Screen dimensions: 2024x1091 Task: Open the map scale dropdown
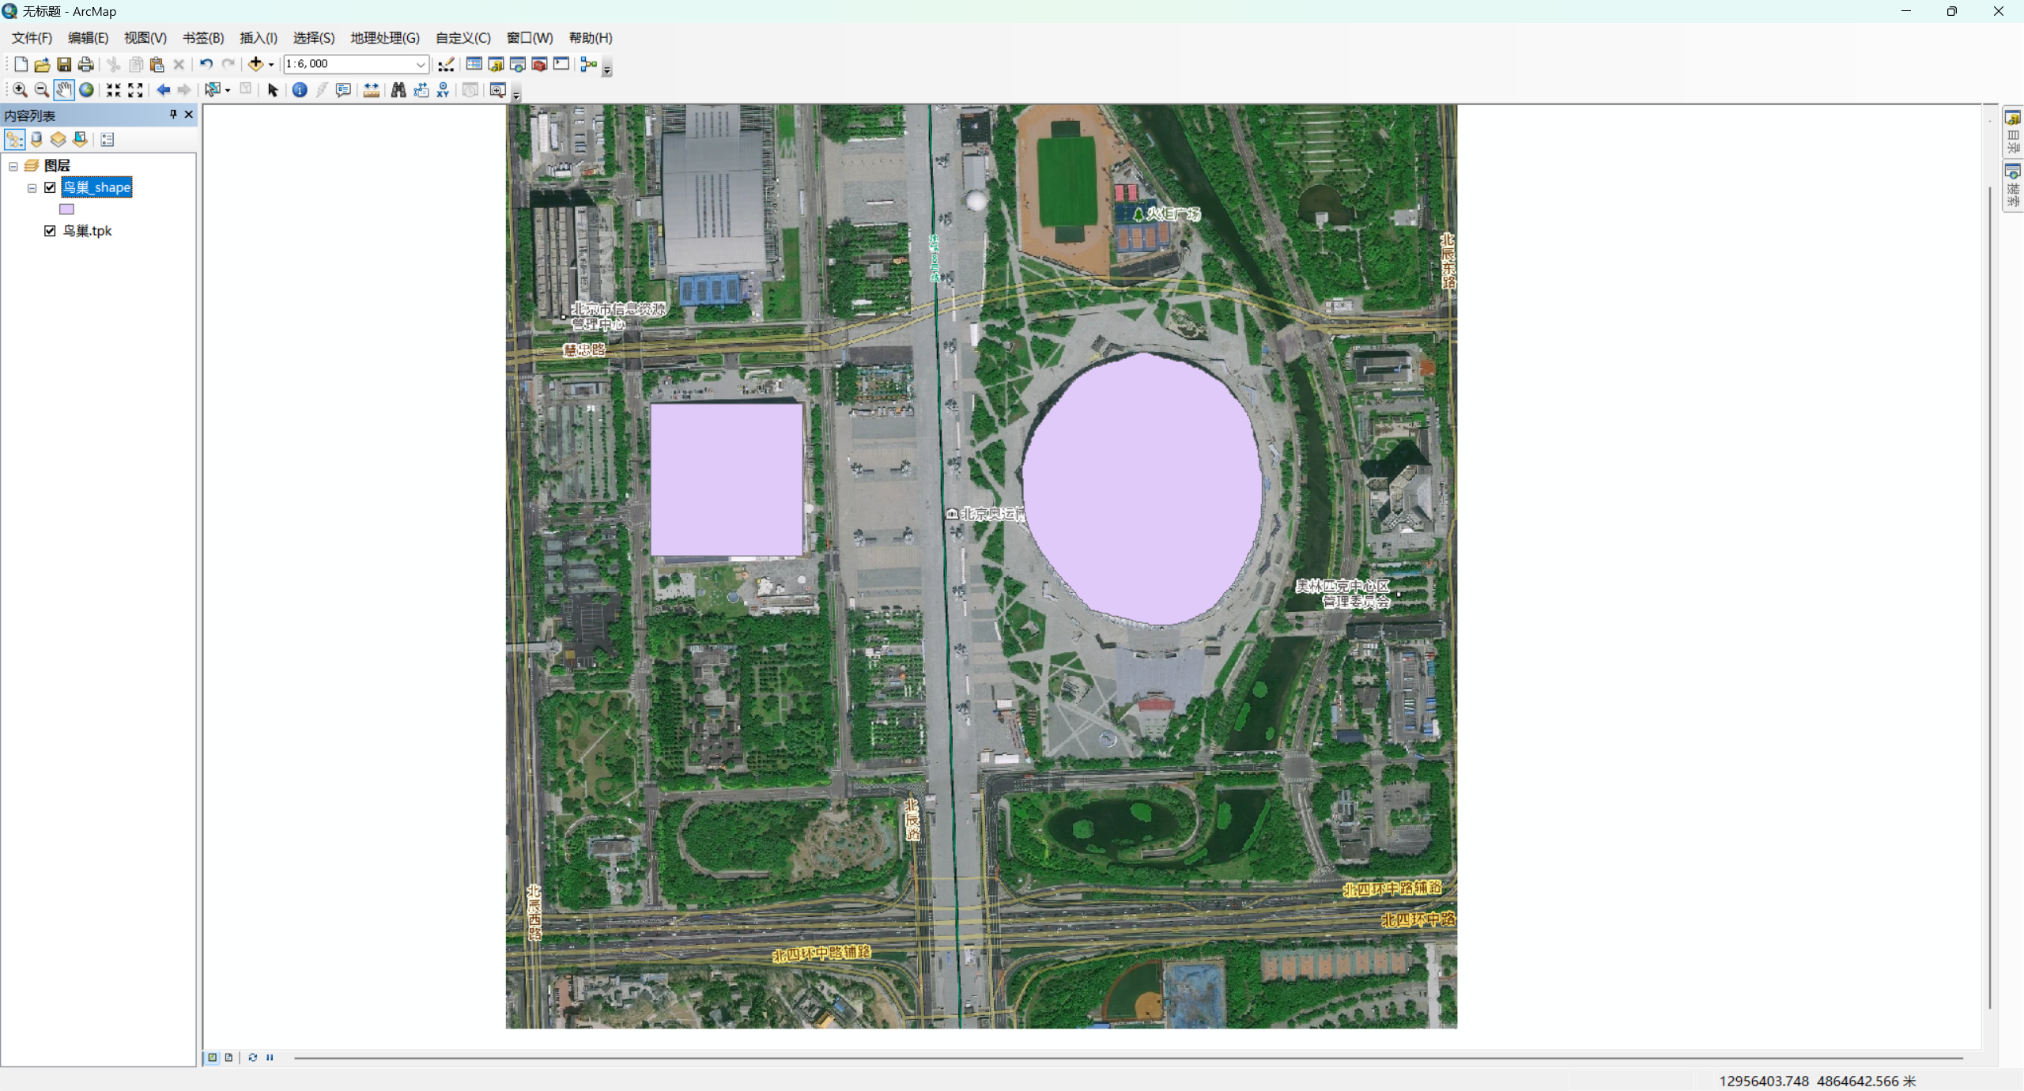pos(421,64)
